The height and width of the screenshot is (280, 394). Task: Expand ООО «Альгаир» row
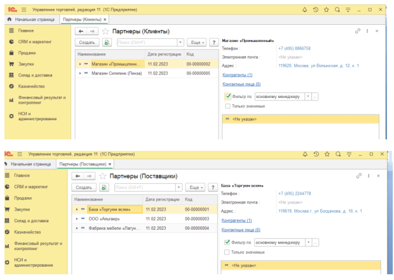(x=77, y=219)
